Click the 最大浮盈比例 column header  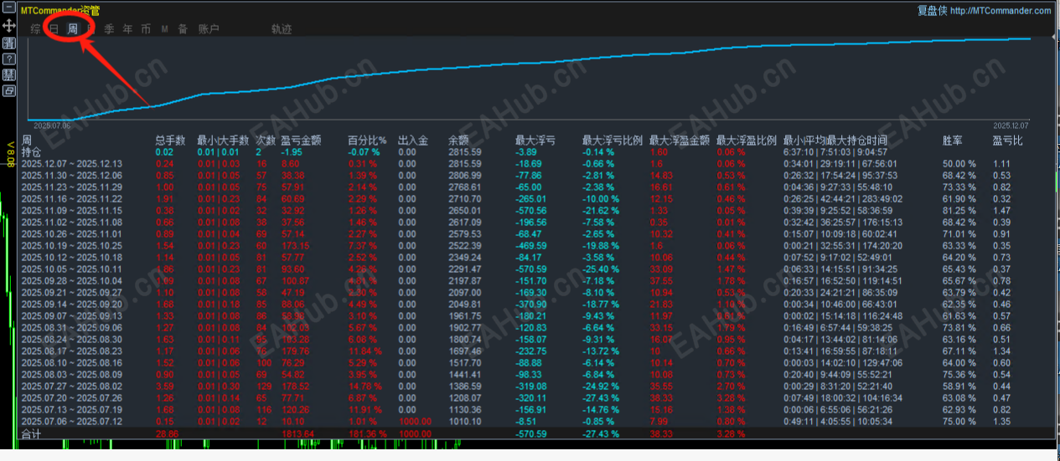[747, 141]
